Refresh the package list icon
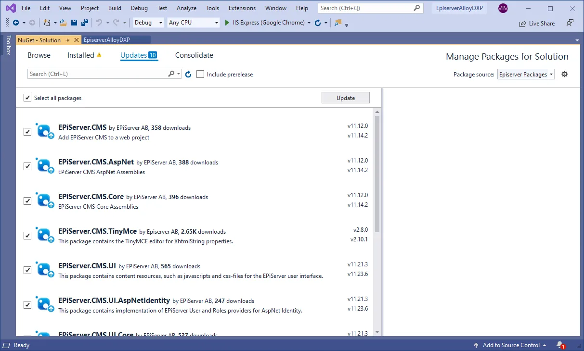The image size is (584, 351). 188,74
